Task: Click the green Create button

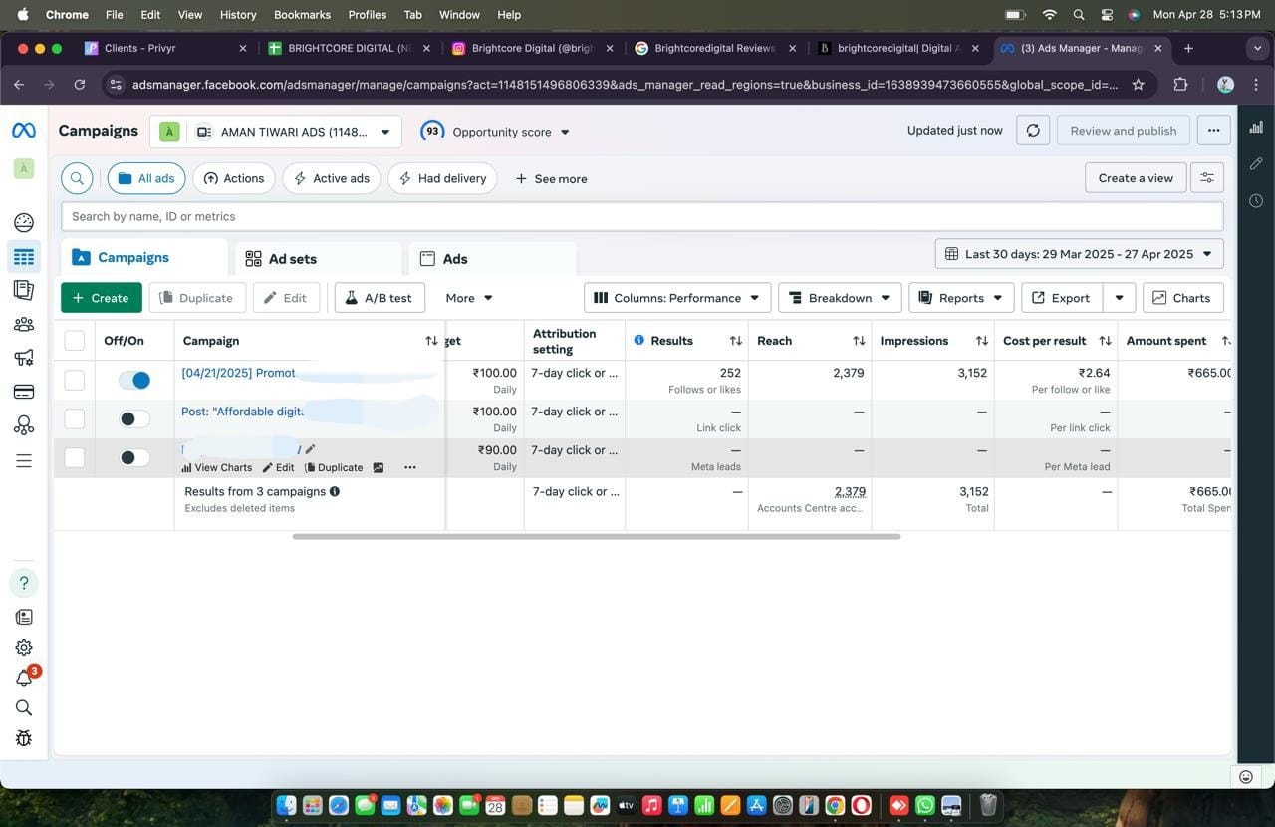Action: 101,298
